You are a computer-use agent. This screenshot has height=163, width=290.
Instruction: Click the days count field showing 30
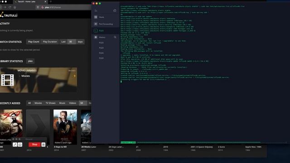click(72, 42)
